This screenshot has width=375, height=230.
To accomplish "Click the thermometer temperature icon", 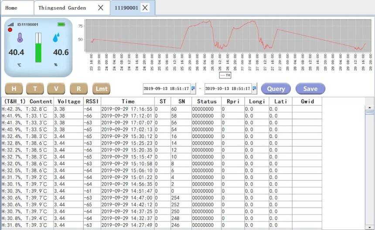I will pyautogui.click(x=20, y=38).
